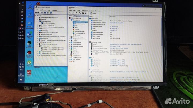Click the Back arrow in AIDA64 toolbar

tap(70, 13)
